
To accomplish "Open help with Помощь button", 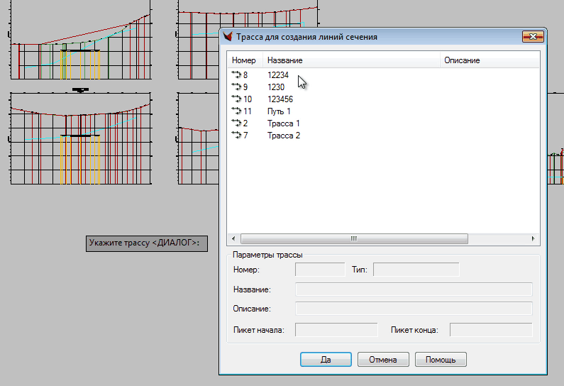I will click(x=441, y=360).
